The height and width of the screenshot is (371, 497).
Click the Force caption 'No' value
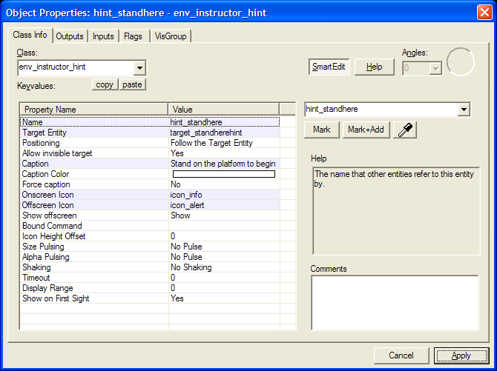(x=175, y=184)
